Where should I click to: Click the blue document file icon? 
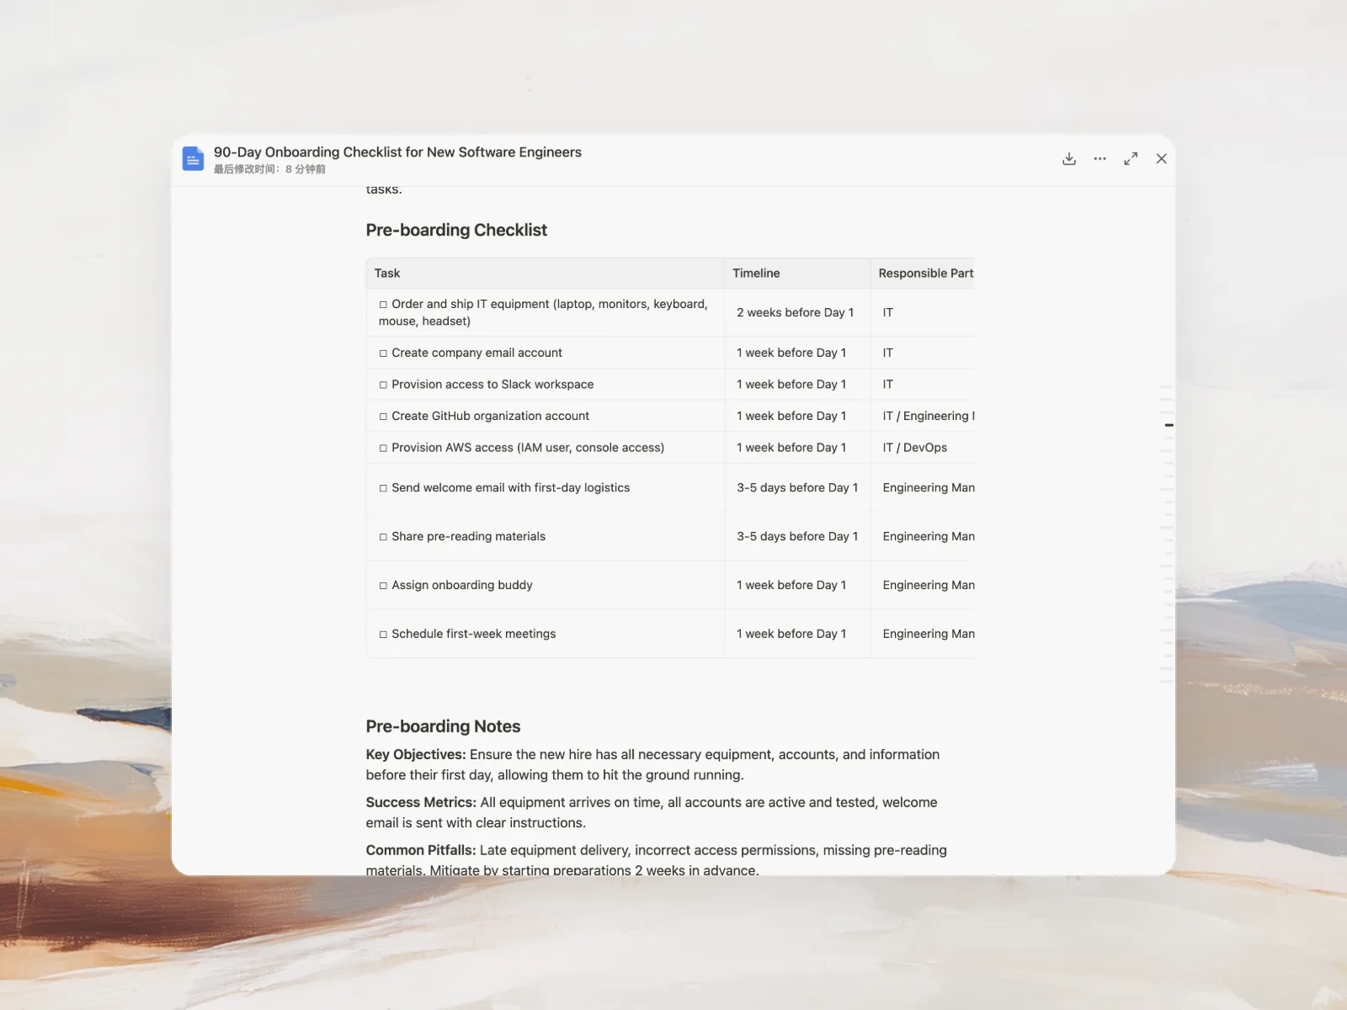click(194, 159)
